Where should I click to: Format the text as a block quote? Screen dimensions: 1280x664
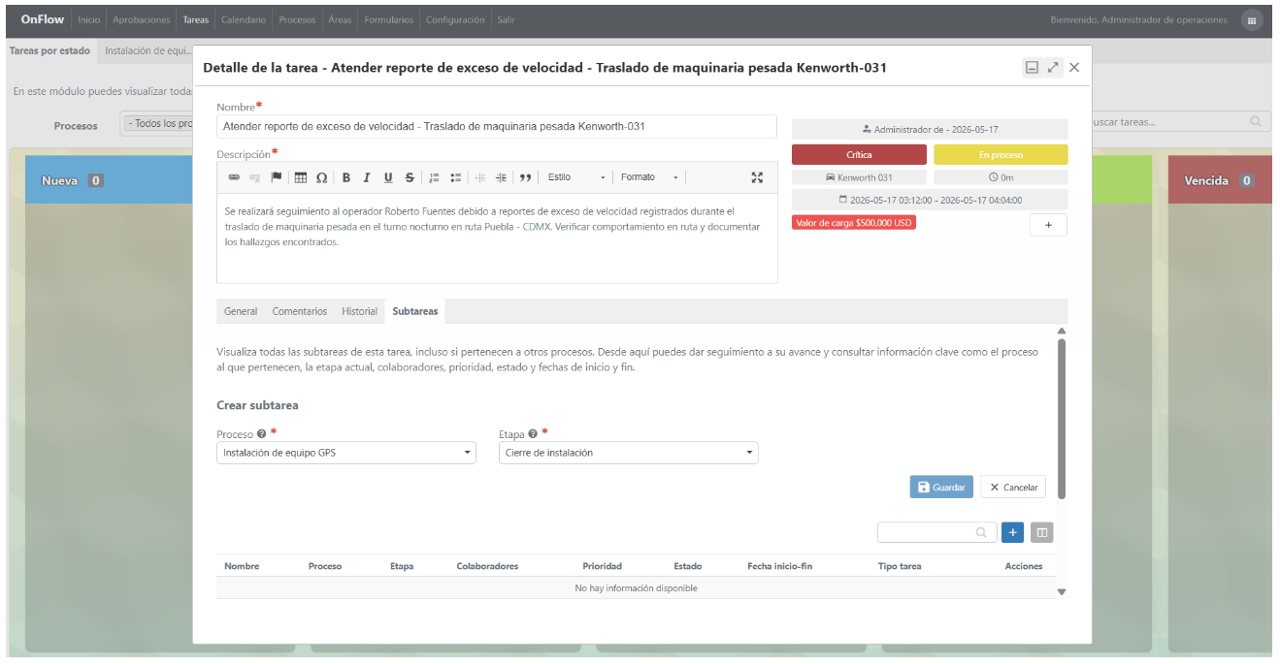526,177
